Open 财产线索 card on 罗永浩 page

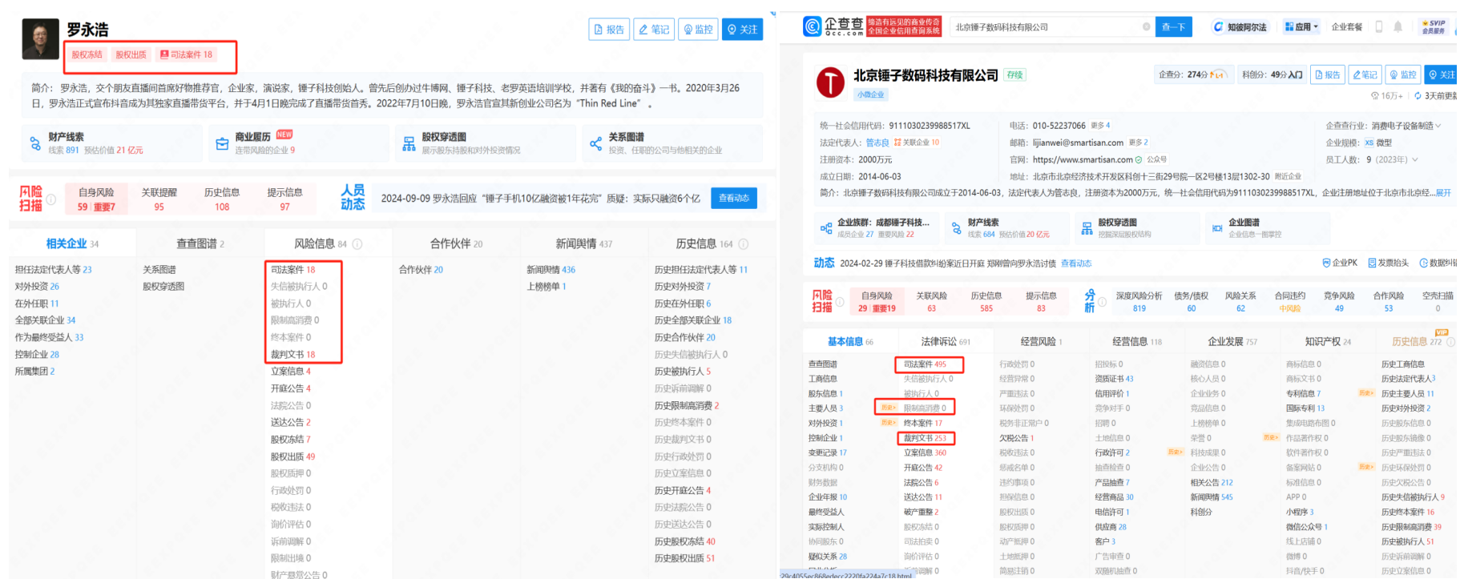(x=112, y=143)
